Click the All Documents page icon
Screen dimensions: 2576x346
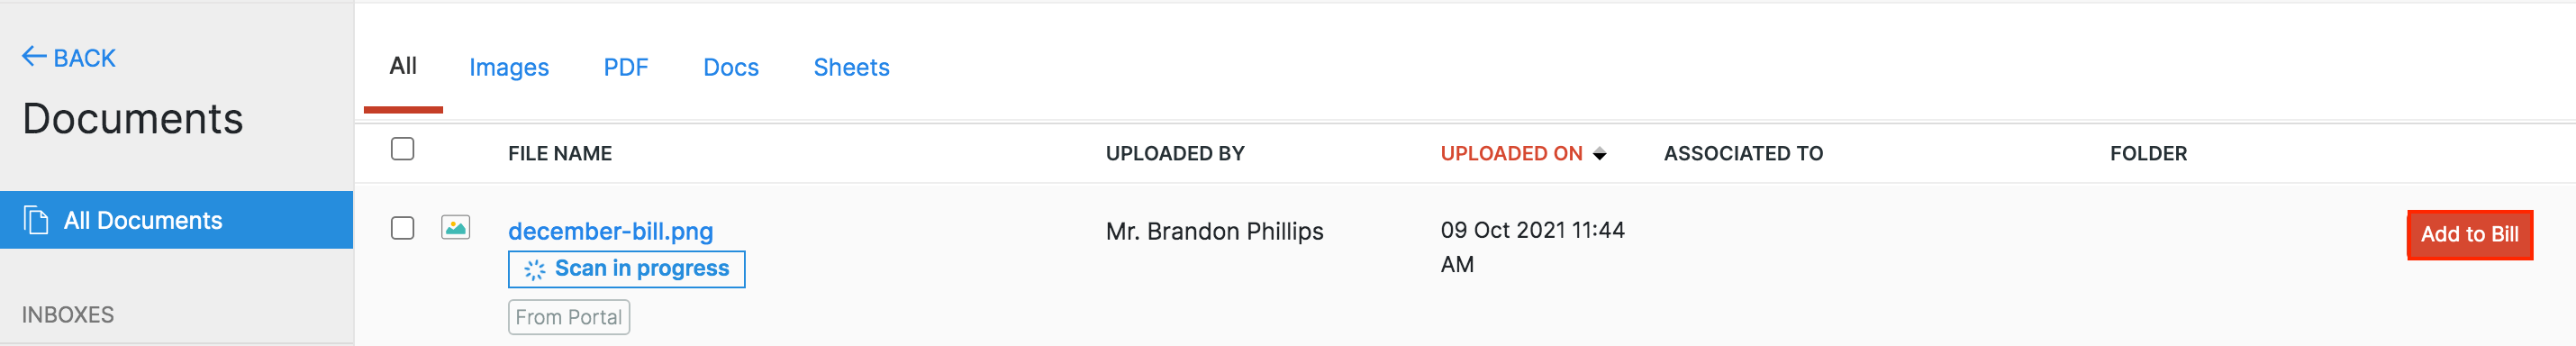[36, 220]
